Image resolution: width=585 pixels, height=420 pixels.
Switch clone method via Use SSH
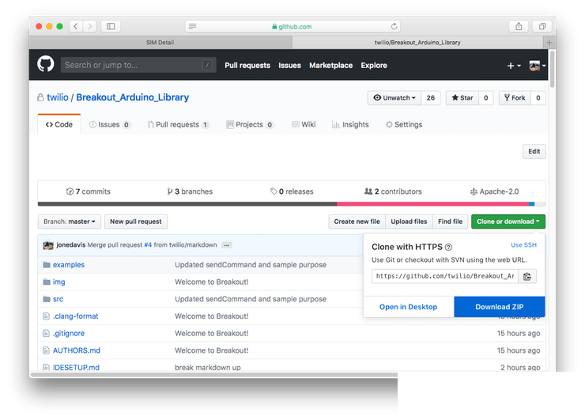tap(524, 245)
